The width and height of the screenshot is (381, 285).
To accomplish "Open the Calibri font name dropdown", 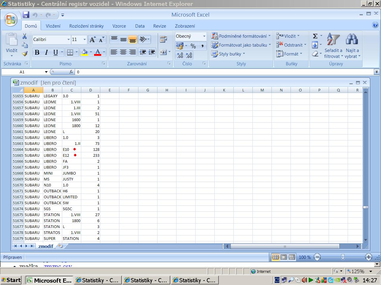I will [x=68, y=39].
